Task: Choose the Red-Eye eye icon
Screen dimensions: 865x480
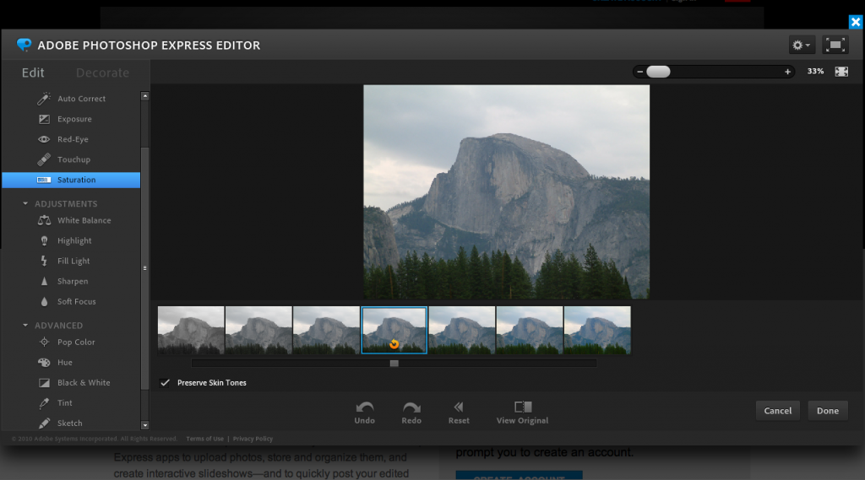Action: click(44, 139)
